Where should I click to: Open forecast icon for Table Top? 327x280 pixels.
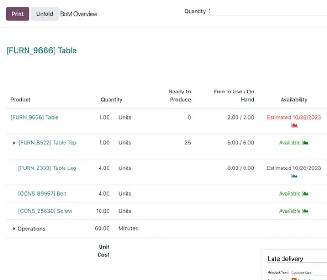pyautogui.click(x=305, y=143)
